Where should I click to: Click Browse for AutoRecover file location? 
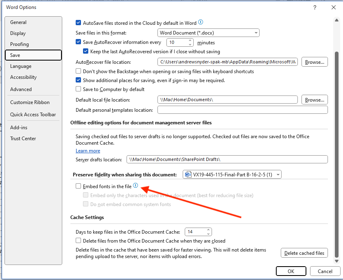coord(315,62)
